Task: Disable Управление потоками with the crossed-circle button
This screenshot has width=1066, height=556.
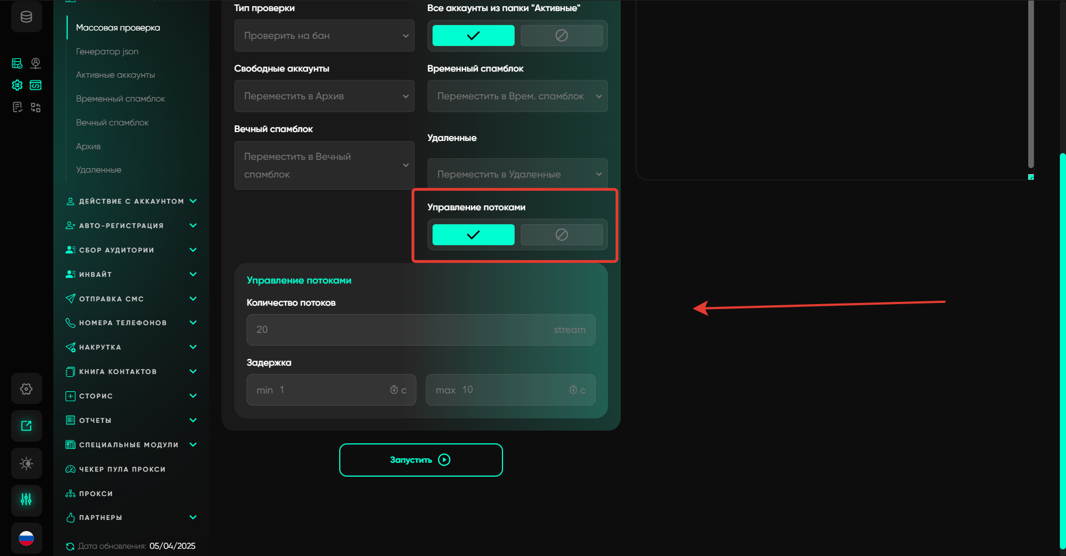Action: click(x=561, y=235)
